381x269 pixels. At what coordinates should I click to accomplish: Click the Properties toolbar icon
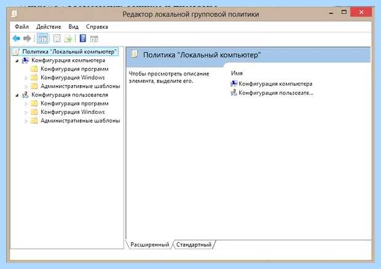tap(57, 39)
